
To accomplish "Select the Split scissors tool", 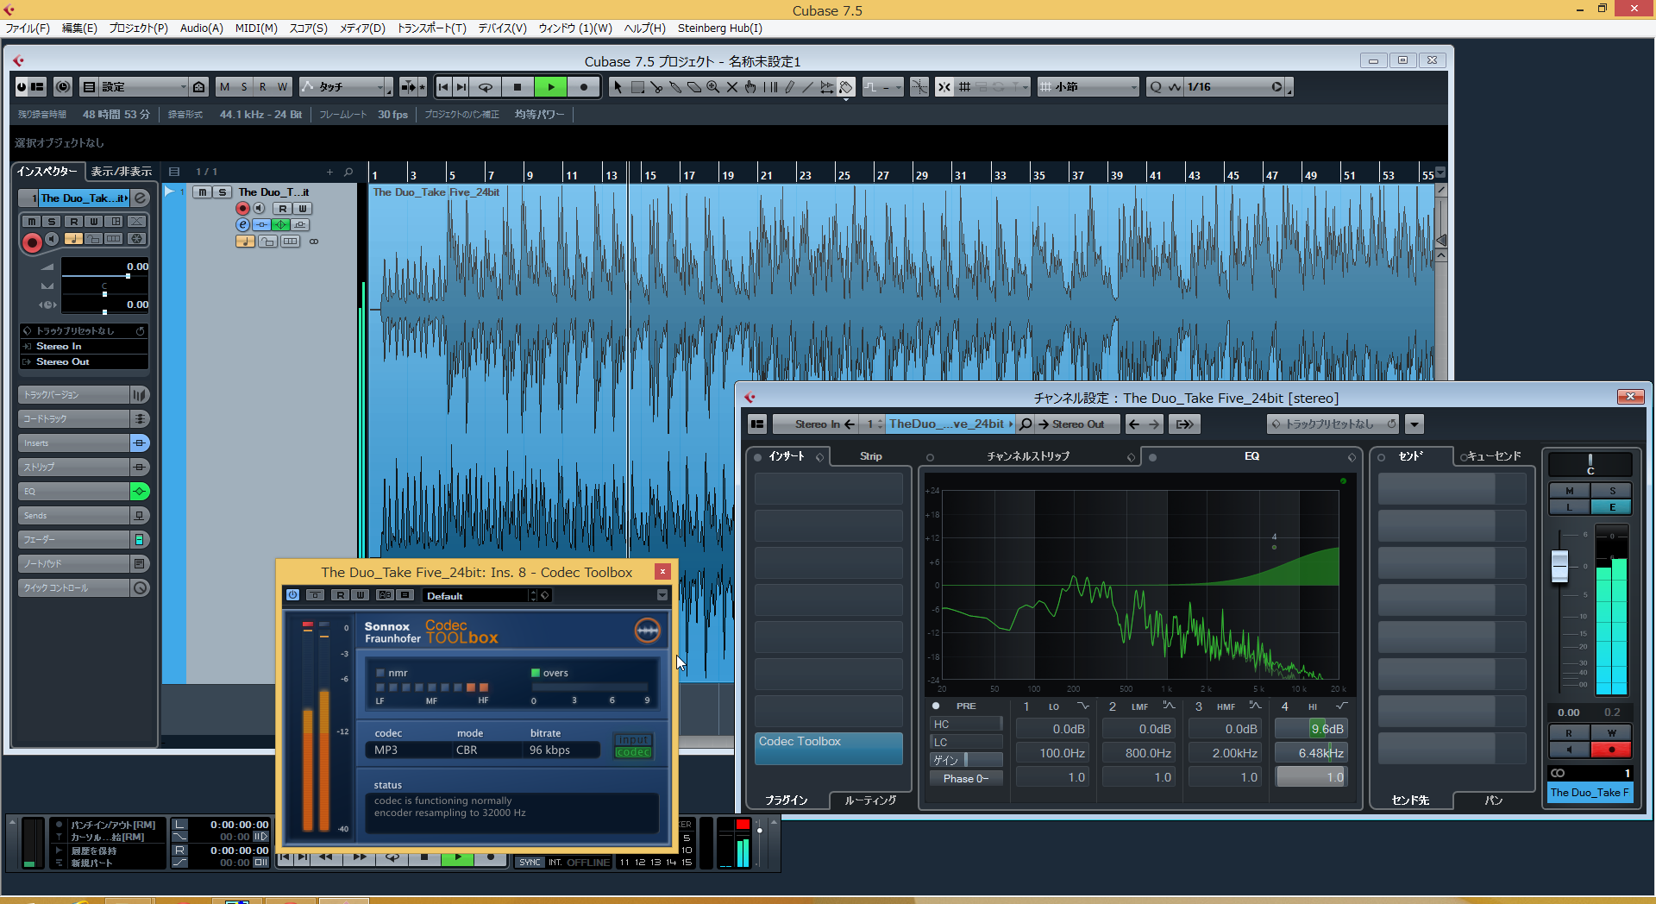I will [x=656, y=87].
